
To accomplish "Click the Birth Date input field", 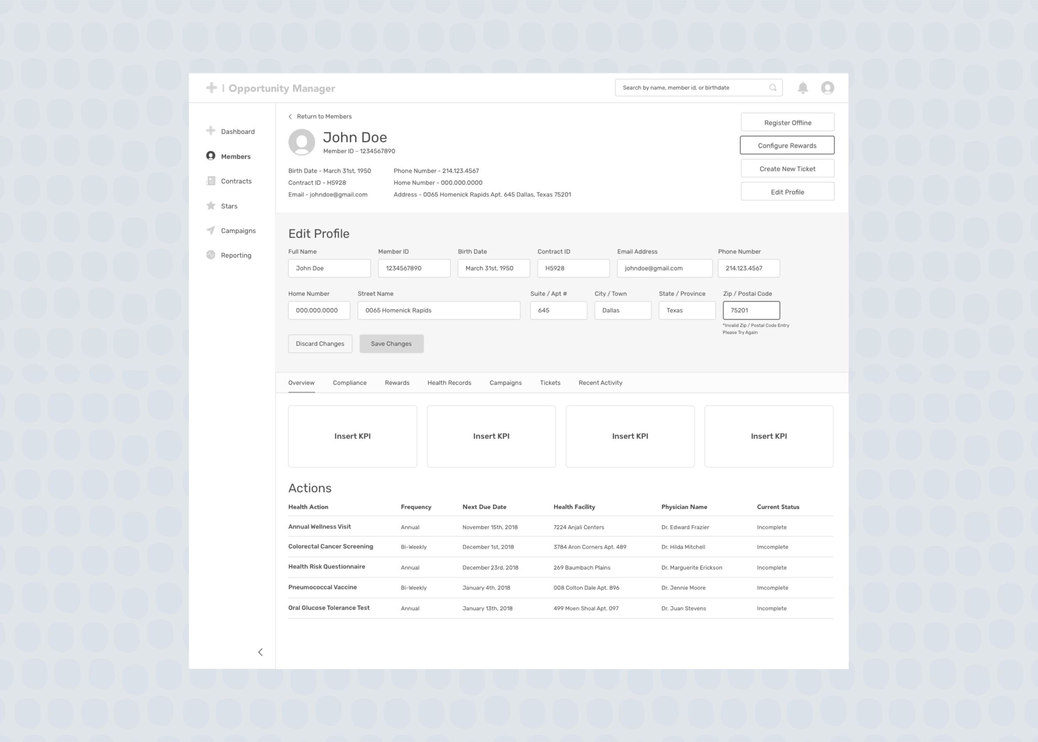I will pyautogui.click(x=494, y=268).
